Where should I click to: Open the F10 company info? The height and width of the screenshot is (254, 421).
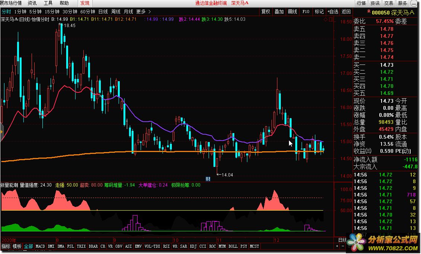[306, 12]
